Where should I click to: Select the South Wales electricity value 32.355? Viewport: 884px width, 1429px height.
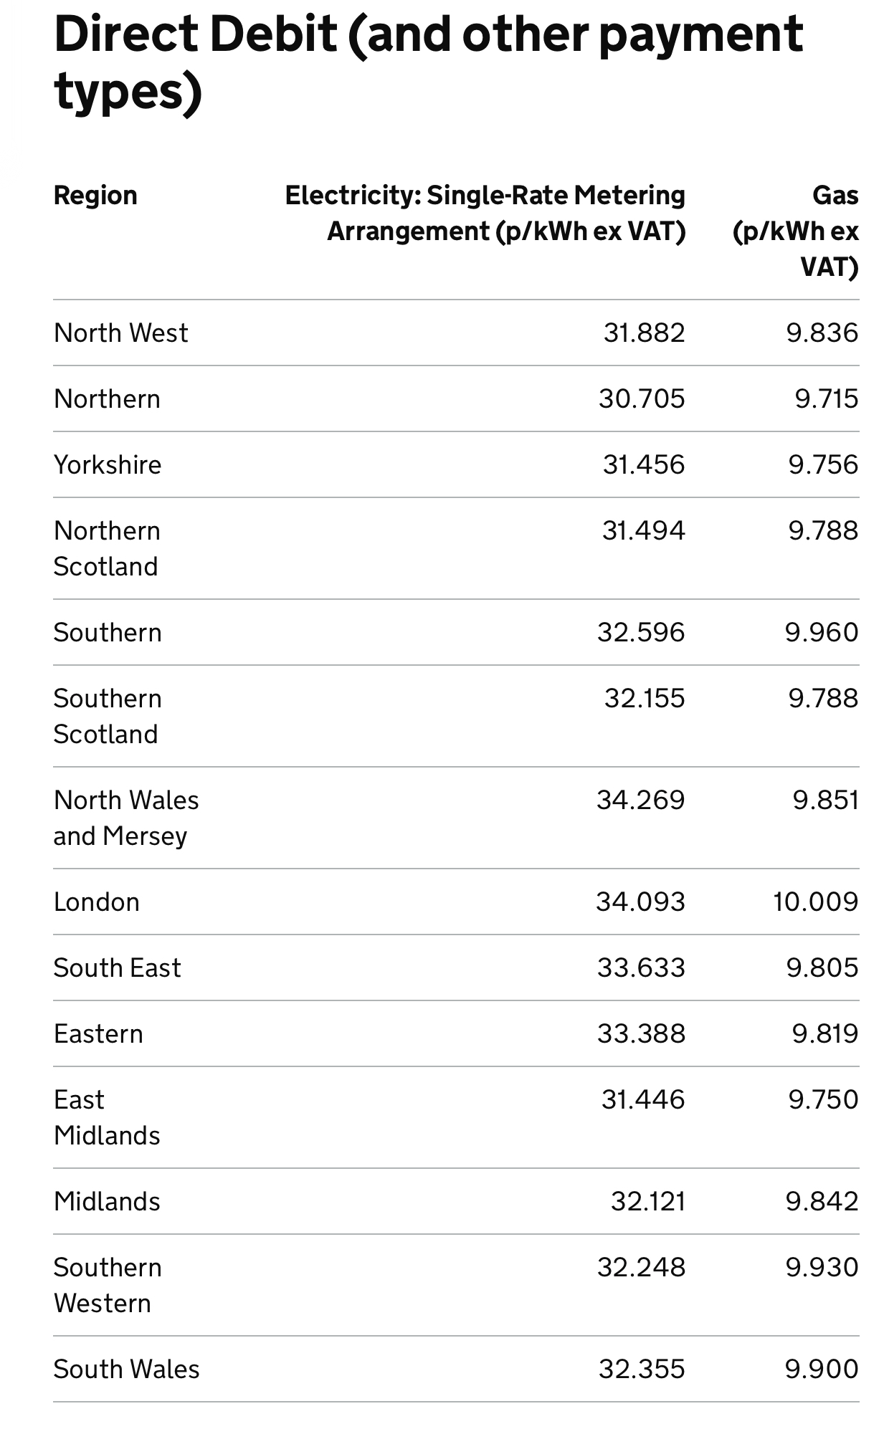[642, 1370]
